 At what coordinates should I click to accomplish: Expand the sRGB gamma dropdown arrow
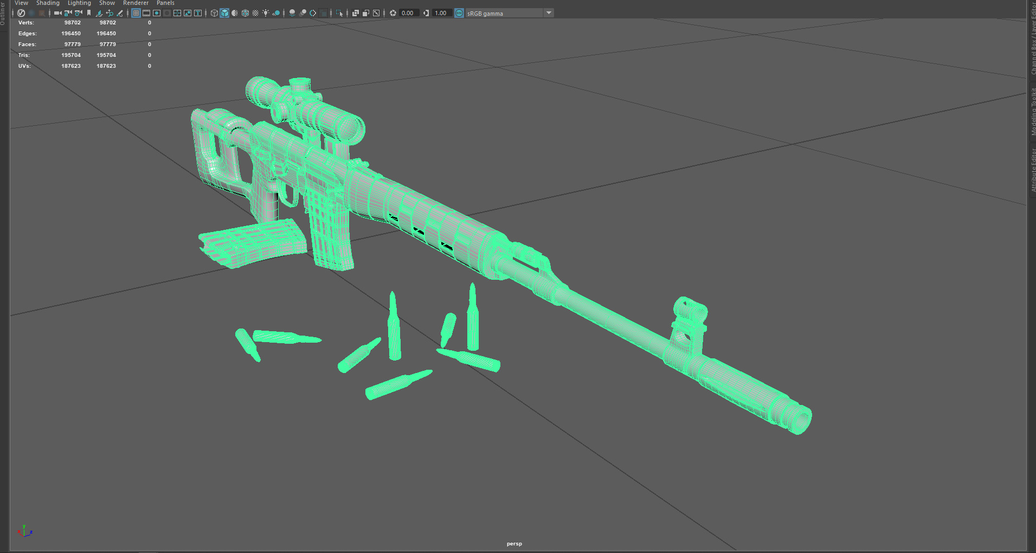549,13
